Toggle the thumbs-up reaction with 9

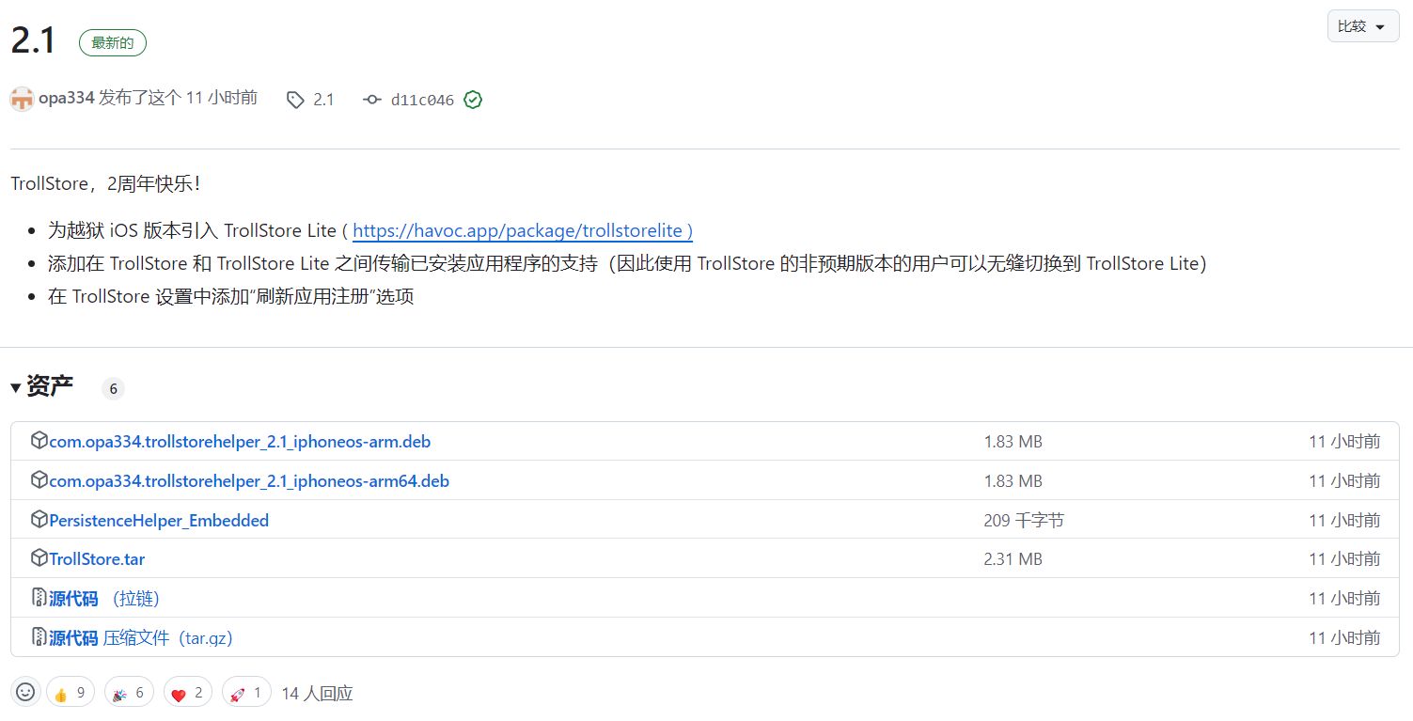click(x=71, y=694)
